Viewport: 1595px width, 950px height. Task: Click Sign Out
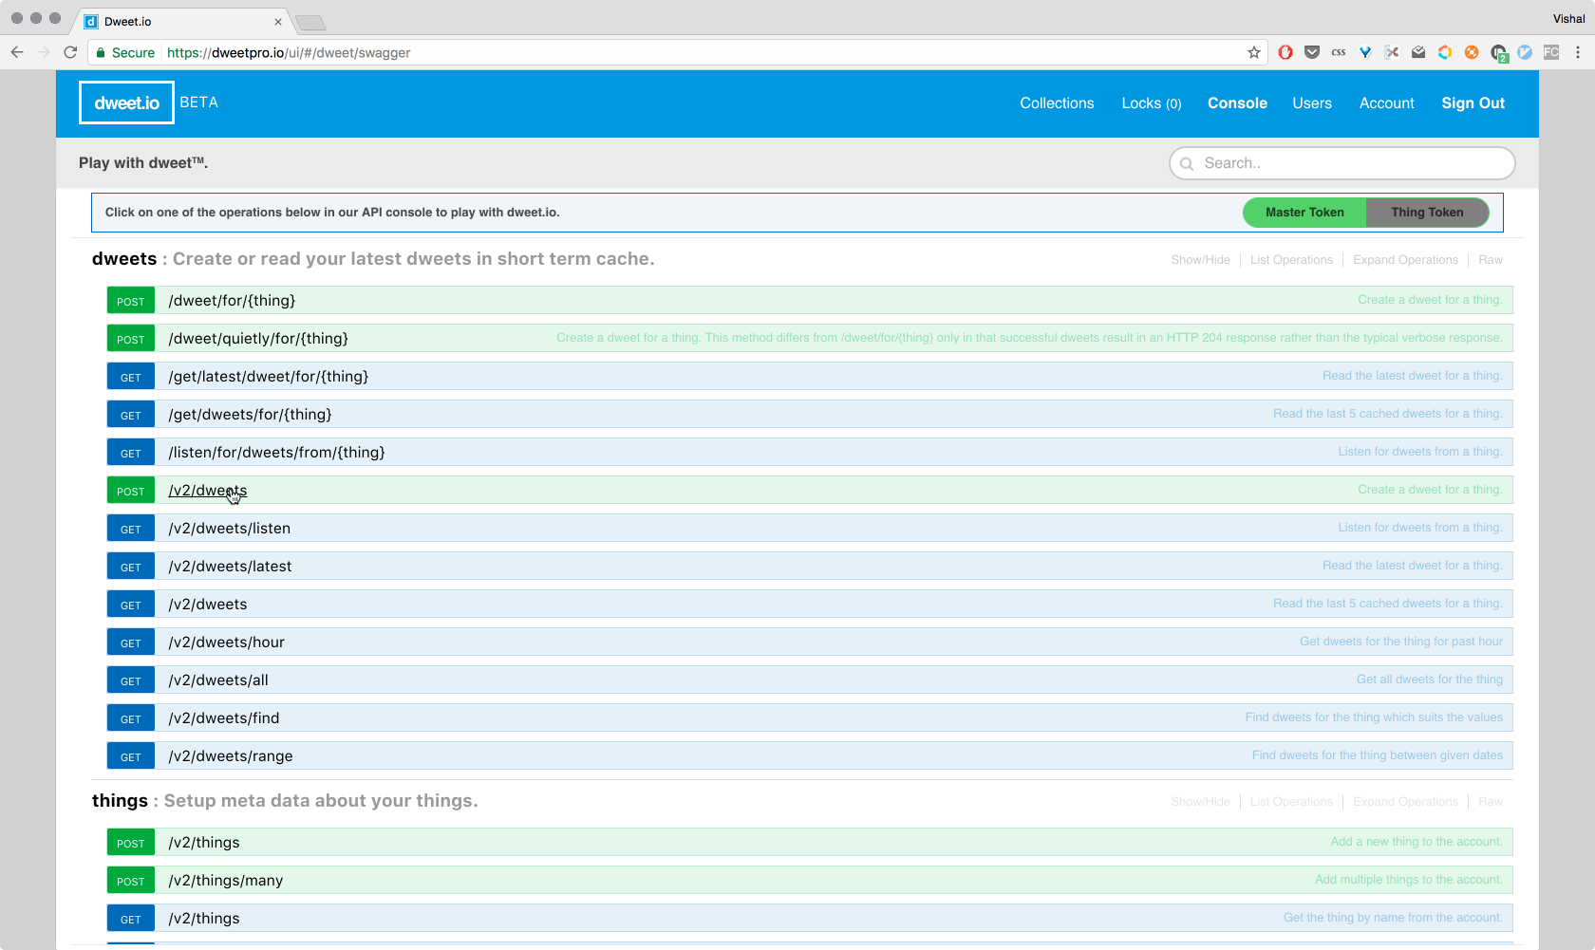pyautogui.click(x=1473, y=103)
